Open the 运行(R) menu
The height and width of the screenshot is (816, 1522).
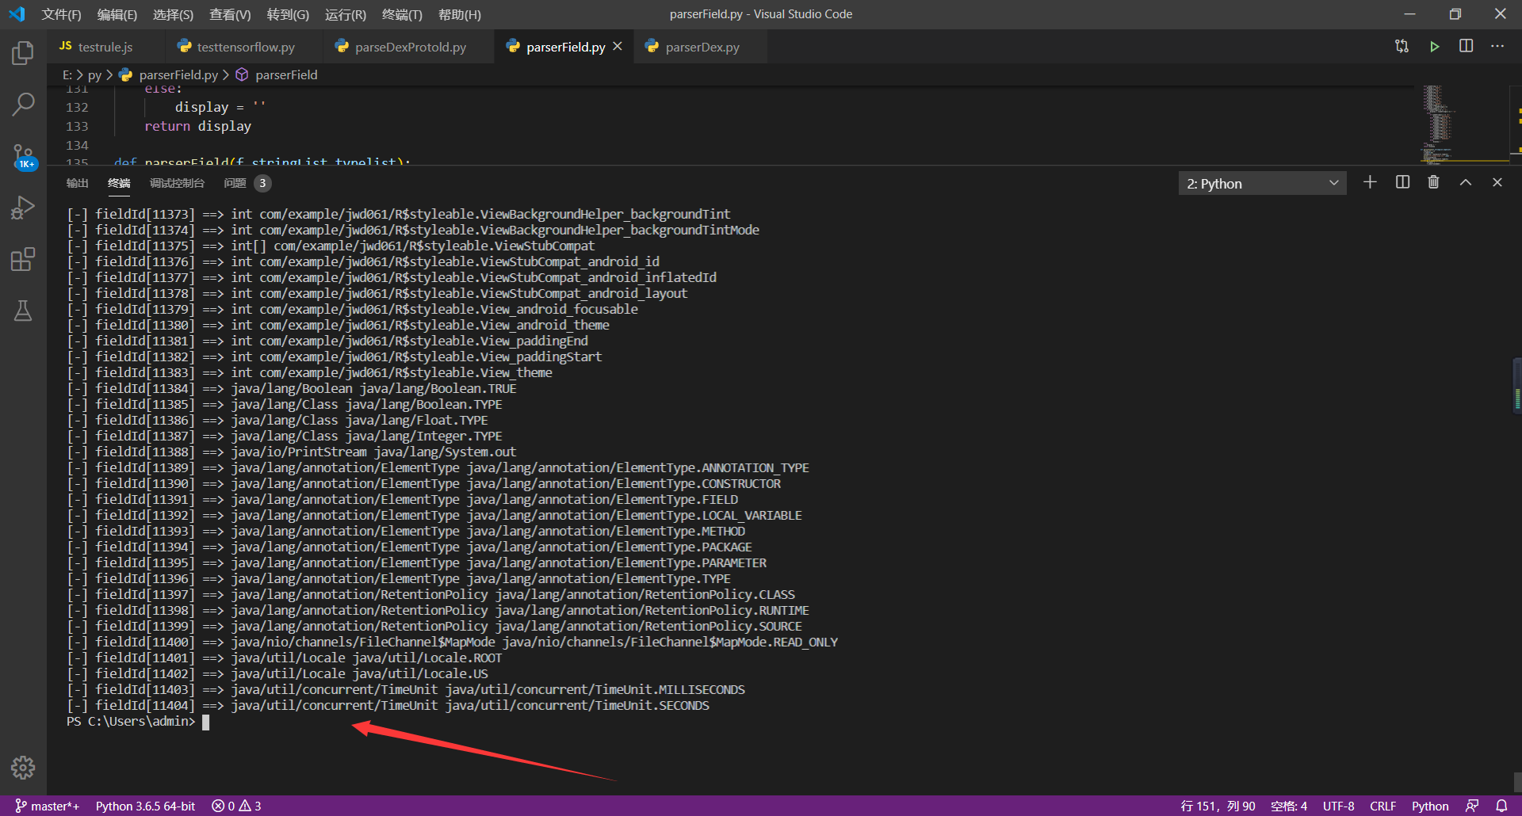(346, 14)
